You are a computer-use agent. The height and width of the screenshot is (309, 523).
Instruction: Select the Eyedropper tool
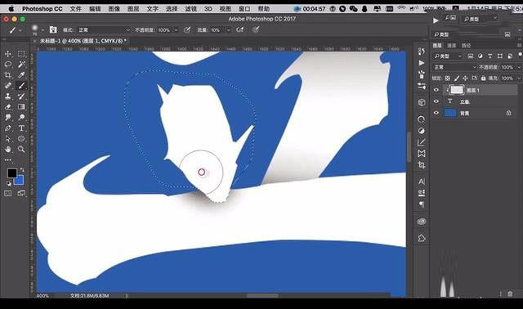pos(21,74)
